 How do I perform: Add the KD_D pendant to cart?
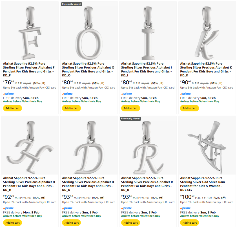(72, 222)
